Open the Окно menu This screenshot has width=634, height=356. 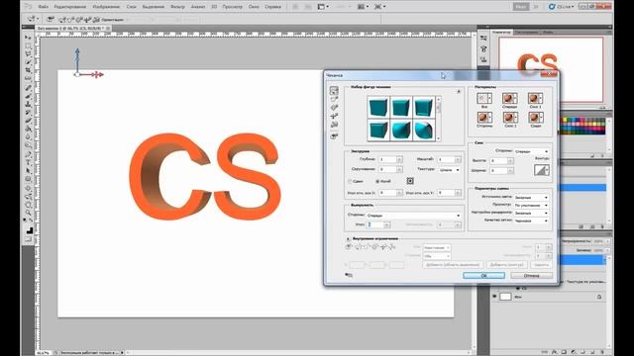pyautogui.click(x=254, y=7)
